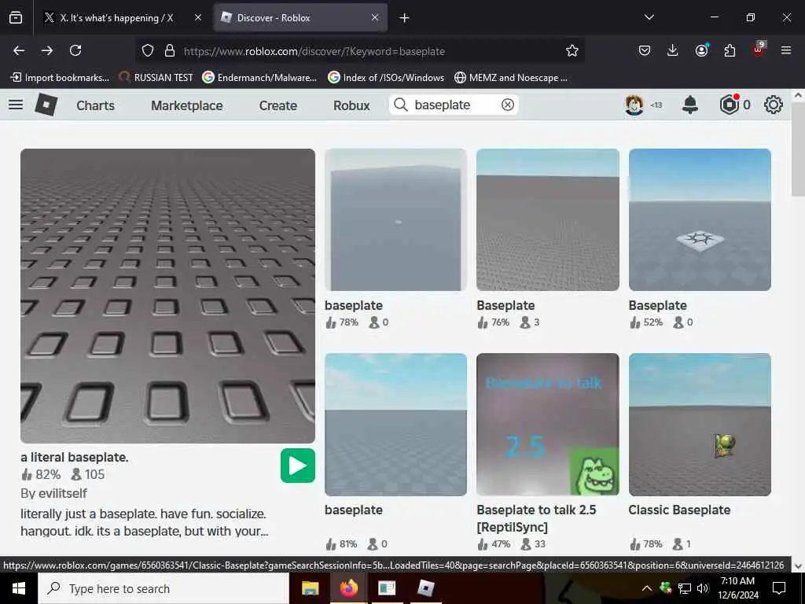The height and width of the screenshot is (604, 805).
Task: Open the extensions puzzle icon
Action: tap(730, 50)
